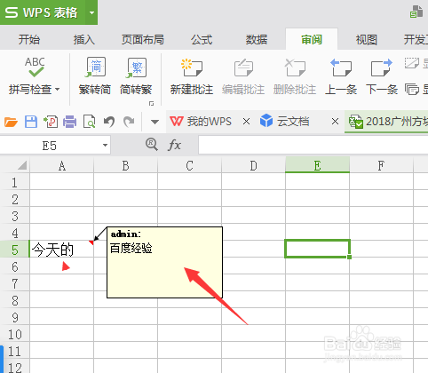This screenshot has height=373, width=428.
Task: Open print preview icon
Action: (x=90, y=122)
